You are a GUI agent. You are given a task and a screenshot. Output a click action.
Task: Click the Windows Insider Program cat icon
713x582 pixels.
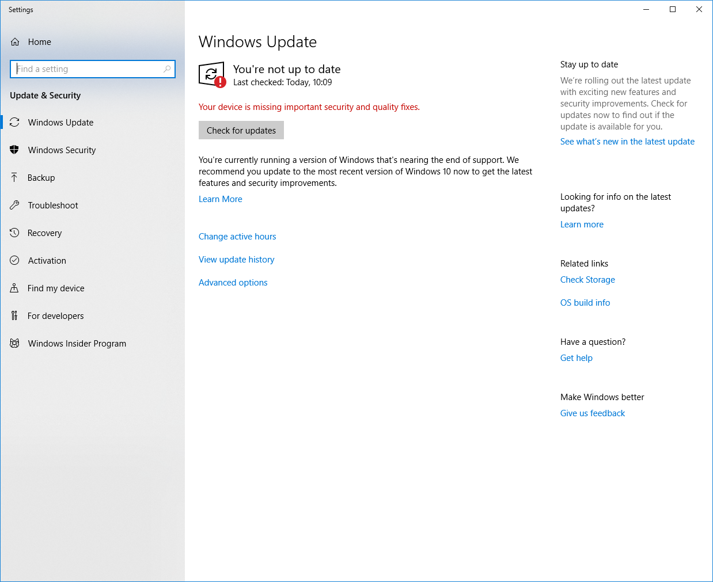pyautogui.click(x=15, y=344)
